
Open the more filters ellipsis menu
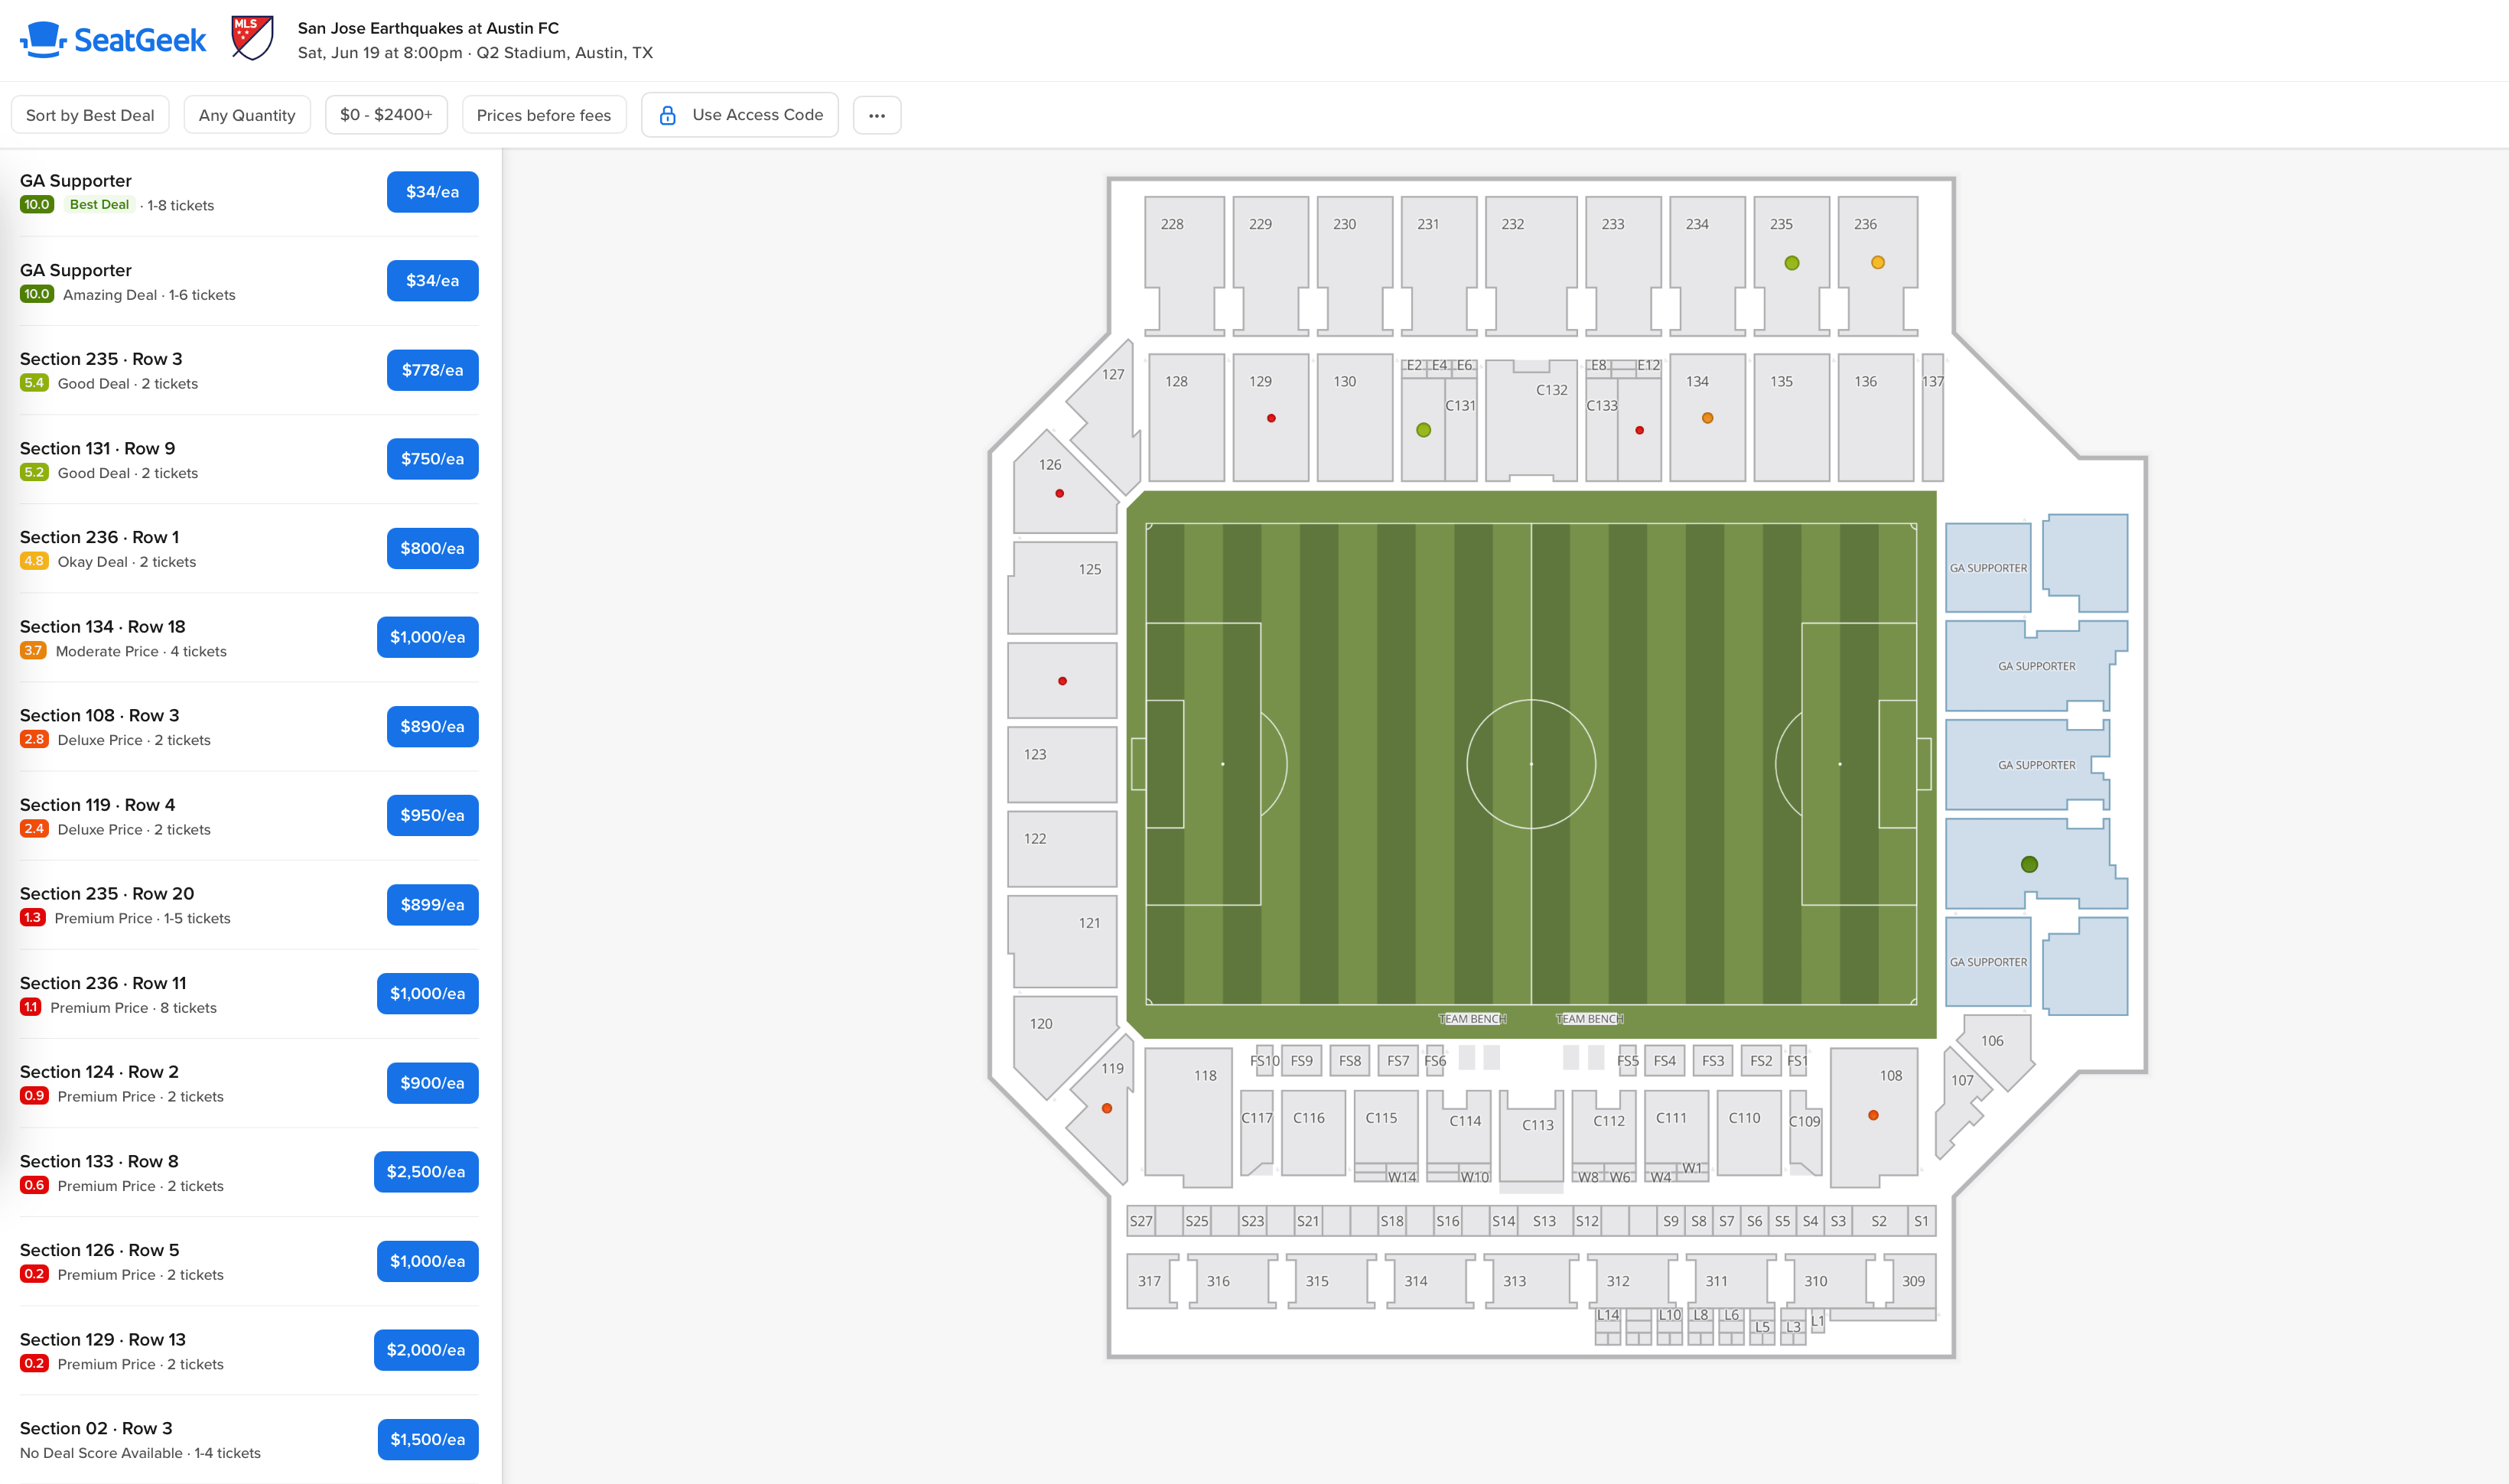pyautogui.click(x=876, y=114)
